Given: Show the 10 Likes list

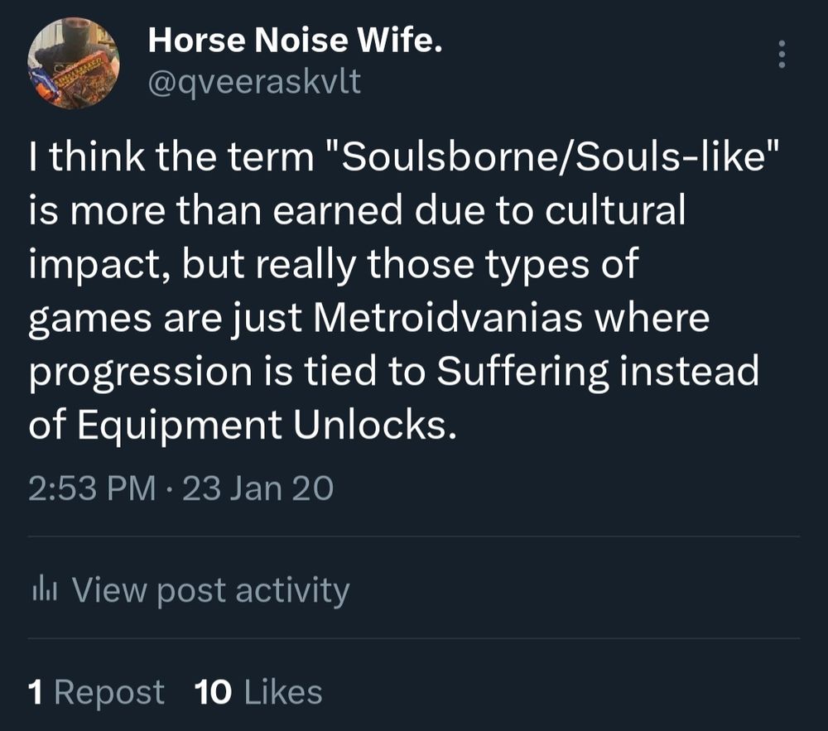Looking at the screenshot, I should [x=258, y=691].
